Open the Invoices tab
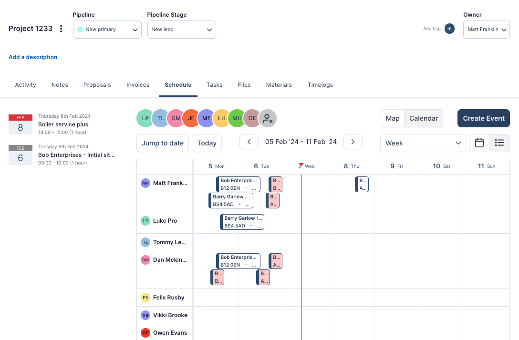The height and width of the screenshot is (340, 519). tap(138, 85)
